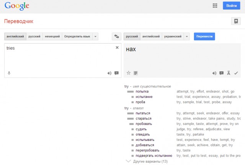The image size is (245, 165).
Task: Choose Определить язык source option
Action: 77,37
